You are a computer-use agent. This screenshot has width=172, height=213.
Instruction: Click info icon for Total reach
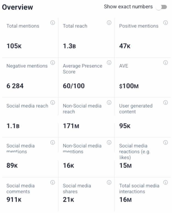click(109, 23)
